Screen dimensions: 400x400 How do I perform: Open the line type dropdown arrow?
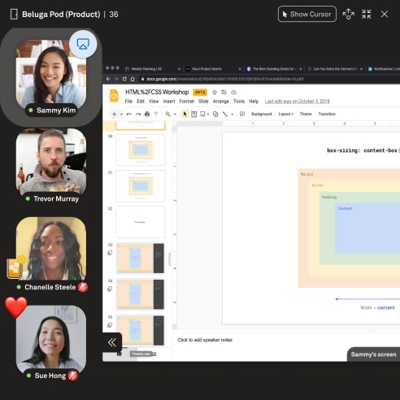[x=233, y=114]
